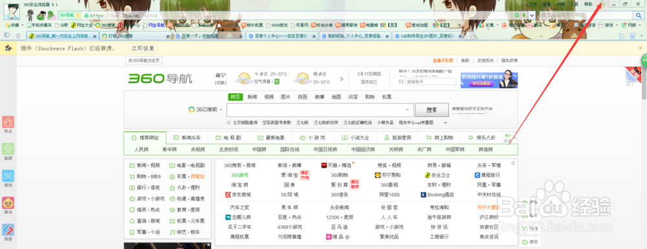647x249 pixels.
Task: Open 手机收藏夹 bookmark
Action: pos(39,25)
